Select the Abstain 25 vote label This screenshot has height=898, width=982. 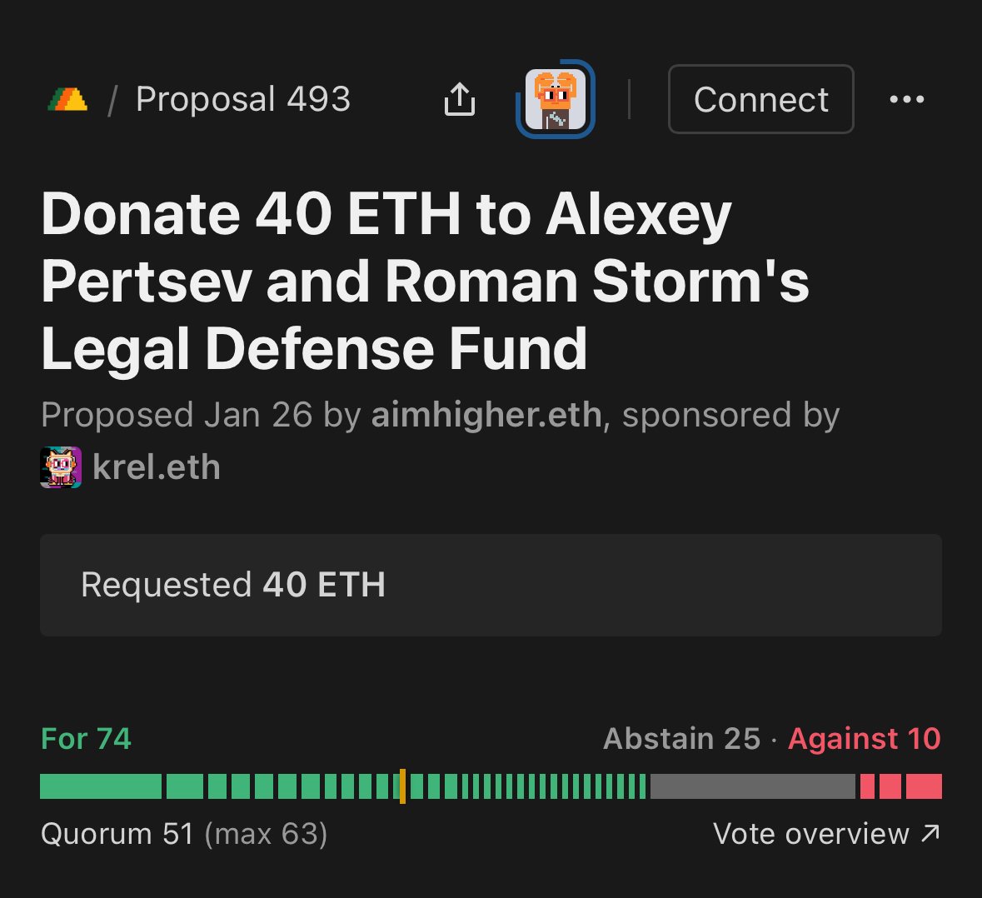[681, 739]
